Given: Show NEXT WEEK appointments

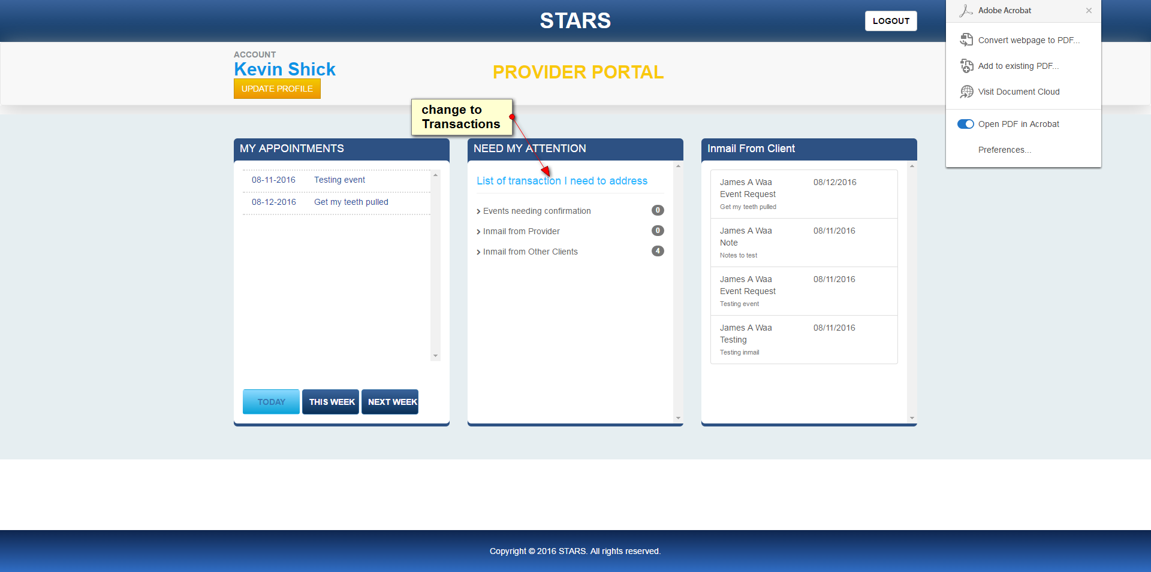Looking at the screenshot, I should click(390, 402).
